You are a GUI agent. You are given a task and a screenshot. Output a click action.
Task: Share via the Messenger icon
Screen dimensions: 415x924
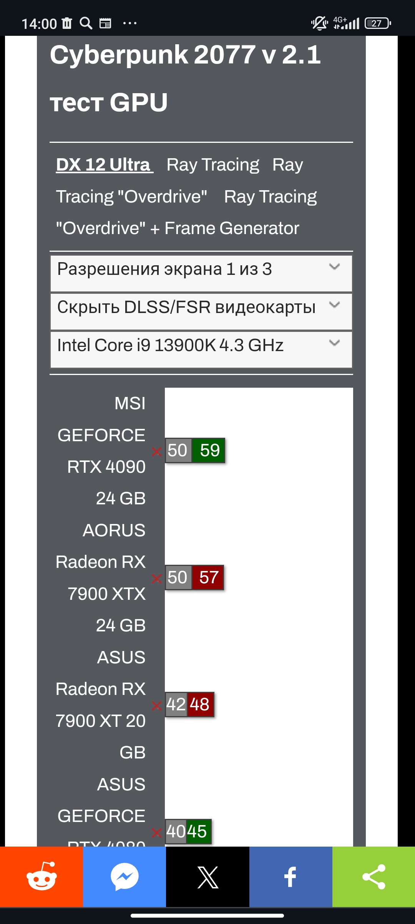(x=124, y=877)
